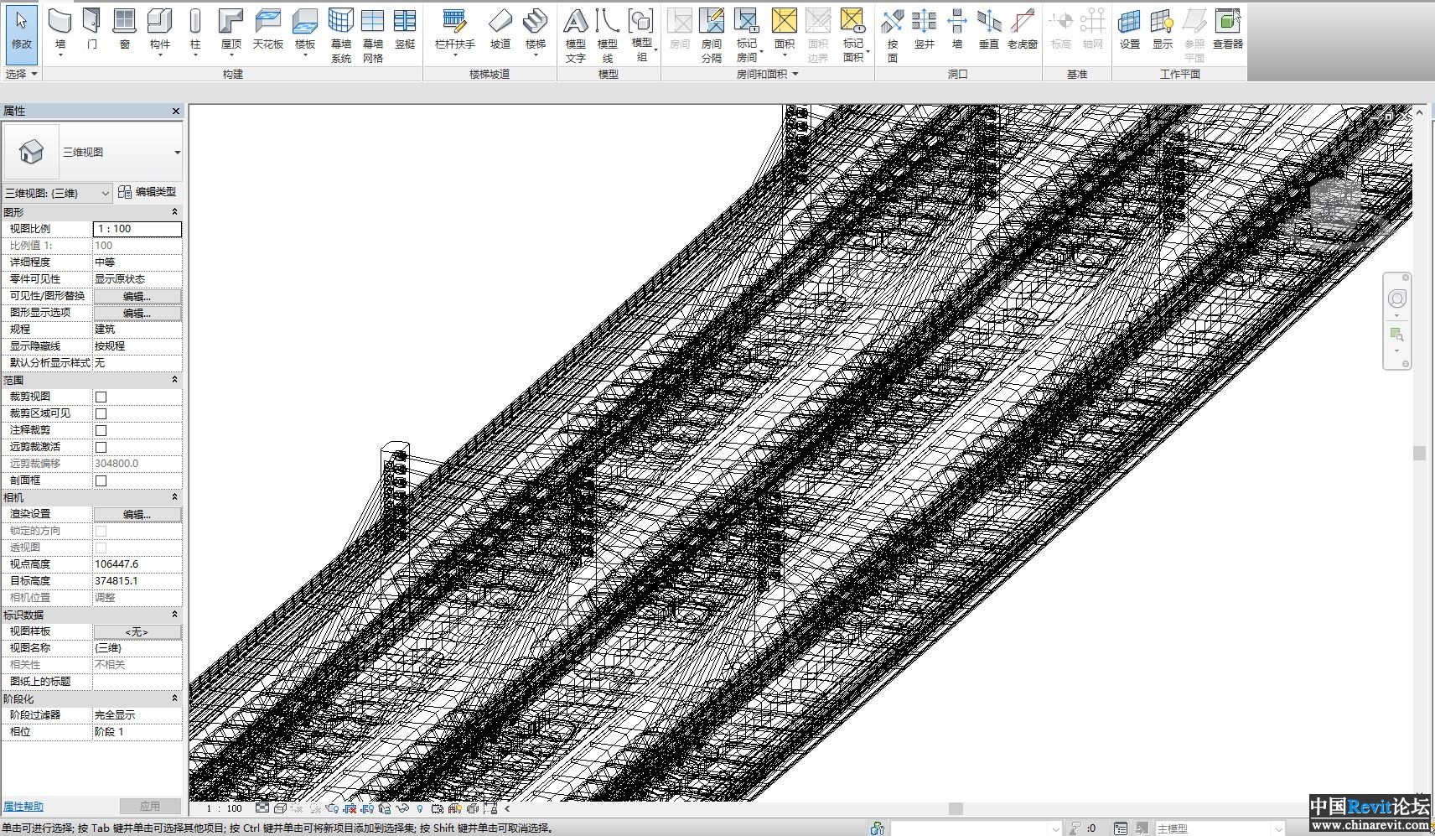Click the 视点高度 value field
This screenshot has width=1435, height=836.
137,564
